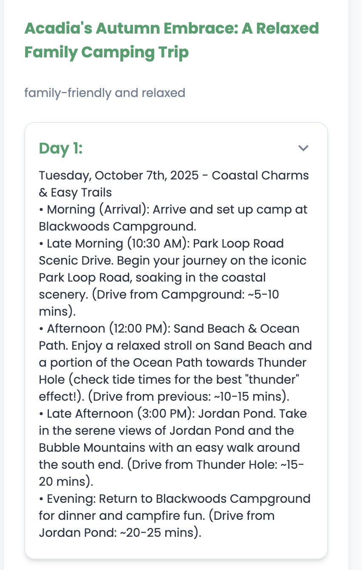Screen dimensions: 362x570
Task: Click the 'Evening: Return to Blackwoods' bullet
Action: pyautogui.click(x=175, y=516)
